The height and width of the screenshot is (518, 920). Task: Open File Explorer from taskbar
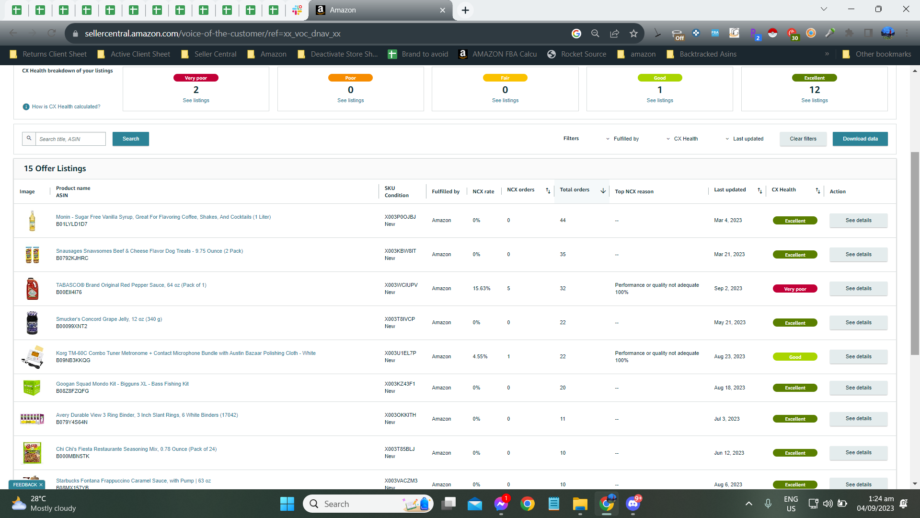click(580, 504)
